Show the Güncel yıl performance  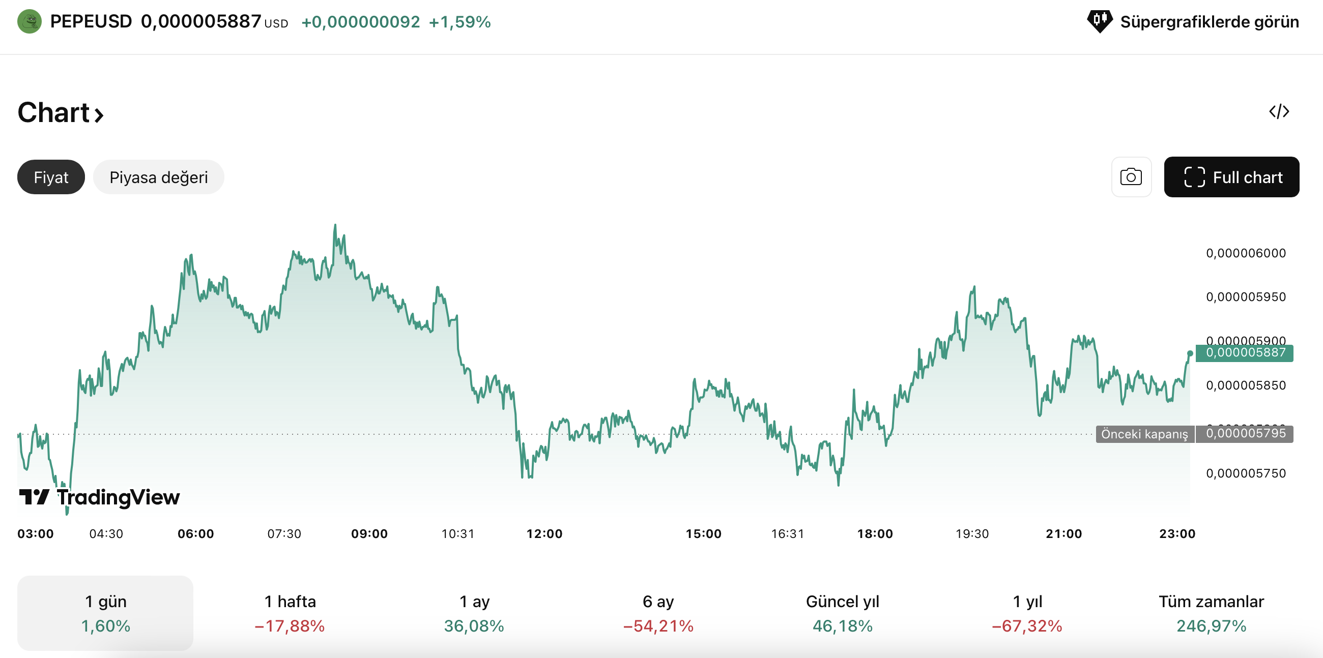[842, 613]
